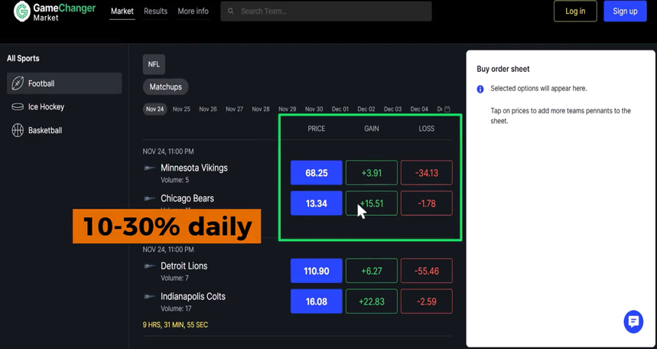Click the Minnesota Vikings pennant icon
Screen dimensions: 657x349
pyautogui.click(x=150, y=168)
